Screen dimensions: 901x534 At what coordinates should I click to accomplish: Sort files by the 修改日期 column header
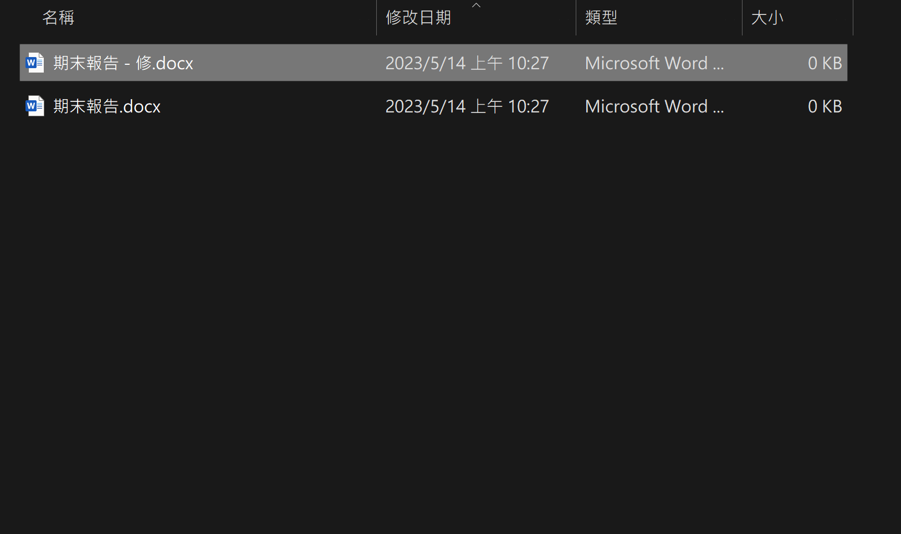(418, 18)
